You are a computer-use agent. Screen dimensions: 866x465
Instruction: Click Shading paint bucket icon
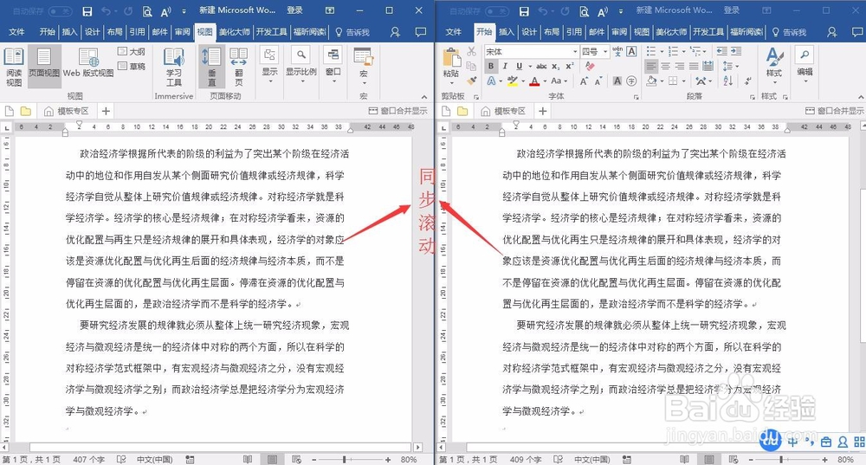pos(652,81)
